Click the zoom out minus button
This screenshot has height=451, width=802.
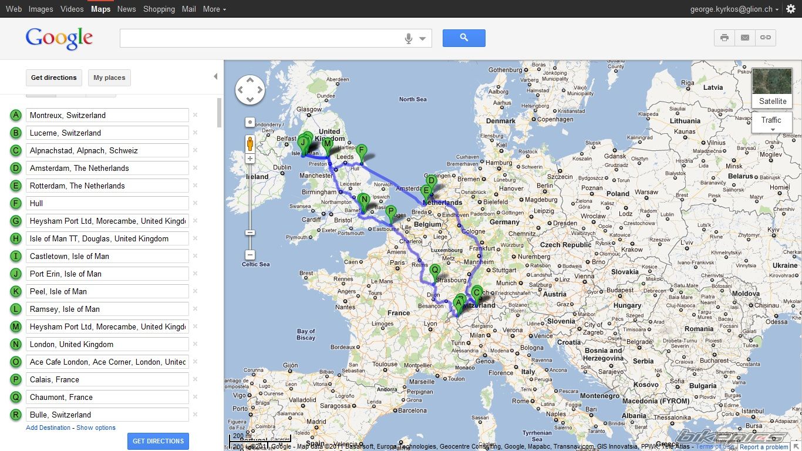point(250,255)
